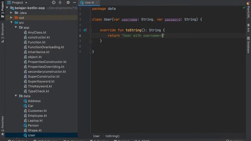Open Project panel settings gear

68,2
